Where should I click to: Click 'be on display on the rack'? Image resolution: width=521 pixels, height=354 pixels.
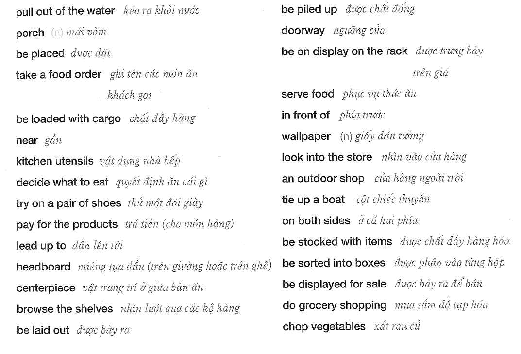pyautogui.click(x=344, y=51)
